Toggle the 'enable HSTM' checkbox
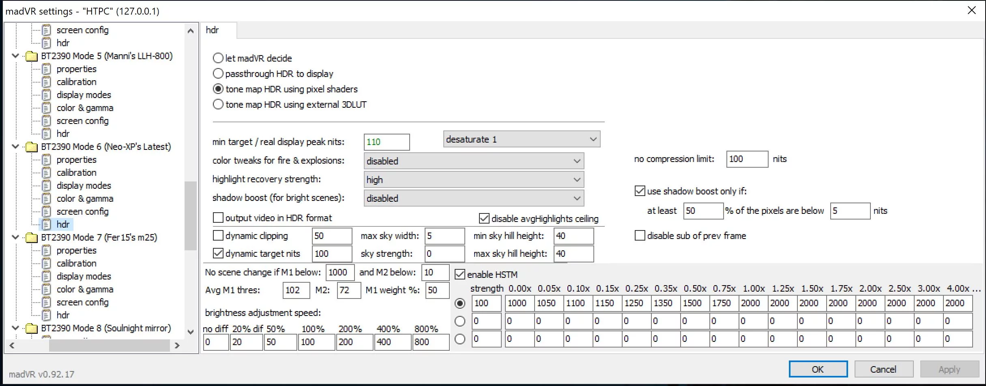Viewport: 986px width, 386px height. pyautogui.click(x=460, y=275)
